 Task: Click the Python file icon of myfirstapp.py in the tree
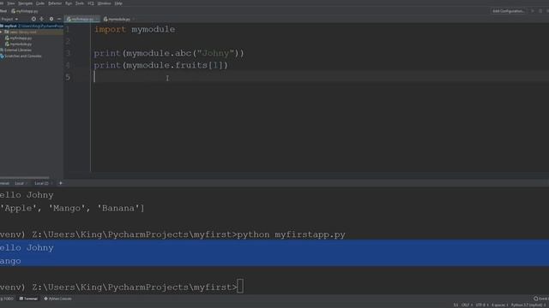coord(7,38)
